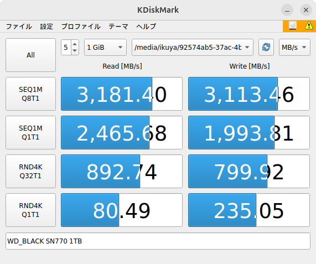Increase the test count with up arrow
Viewport: 316px width, 264px height.
75,44
